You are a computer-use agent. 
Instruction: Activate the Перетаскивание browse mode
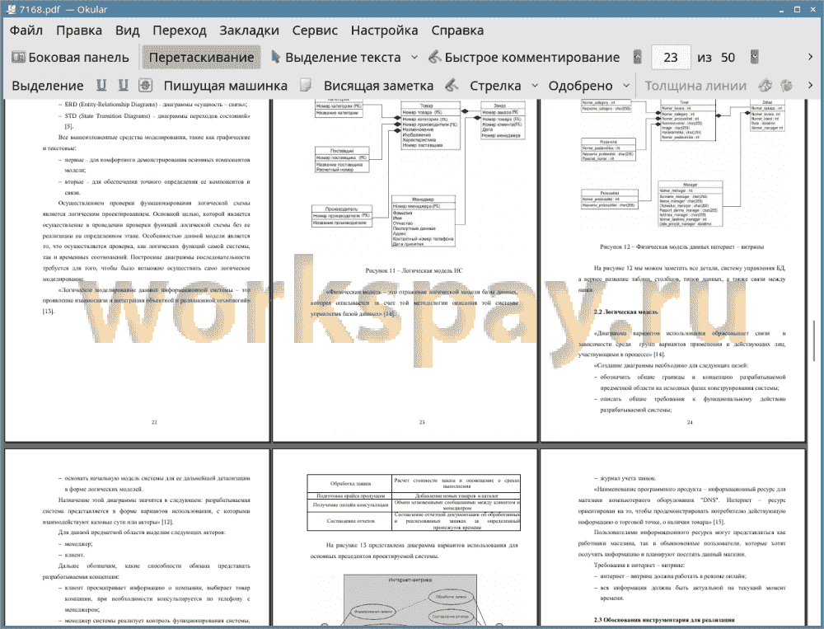point(201,58)
